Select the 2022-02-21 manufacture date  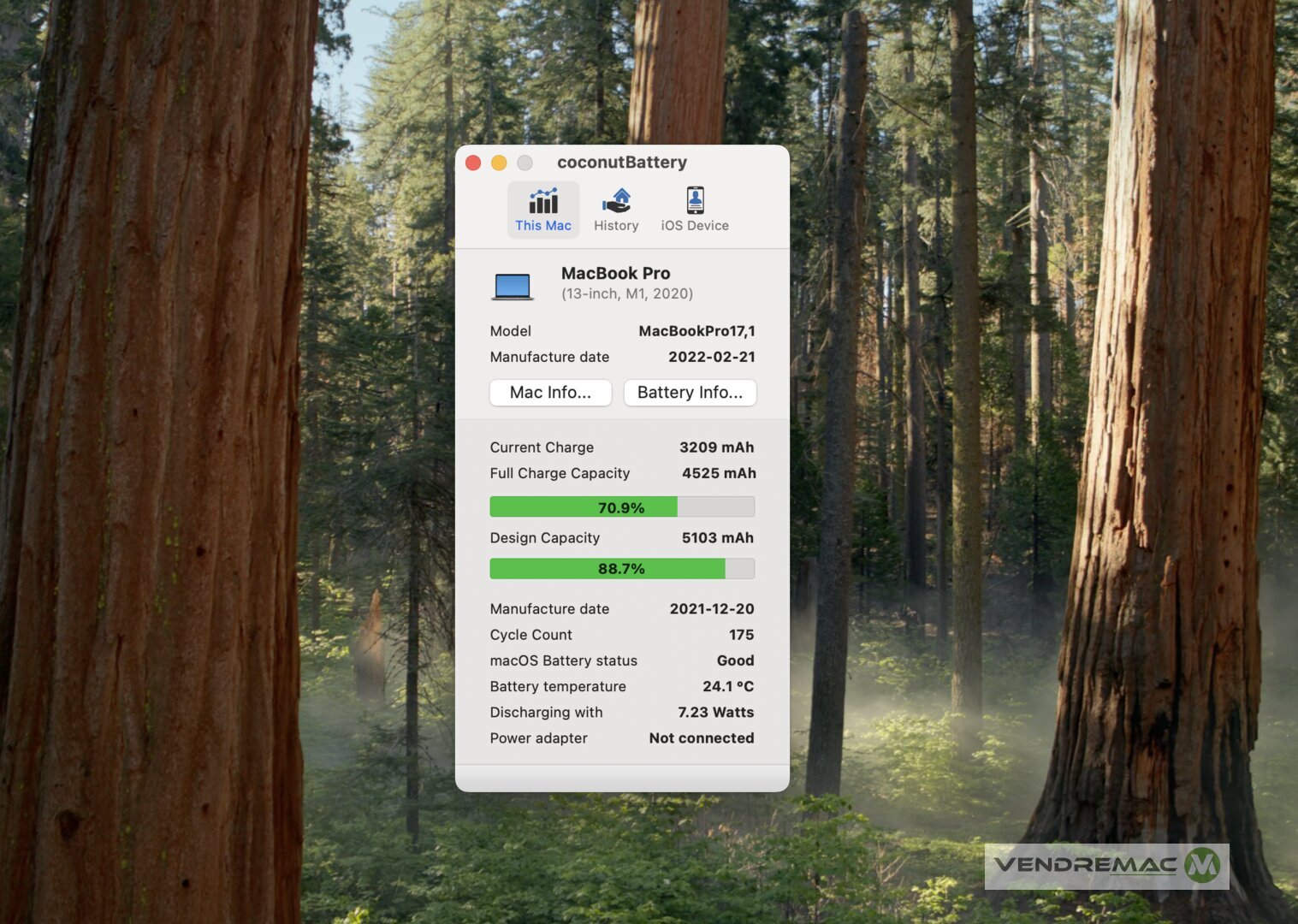(x=712, y=357)
